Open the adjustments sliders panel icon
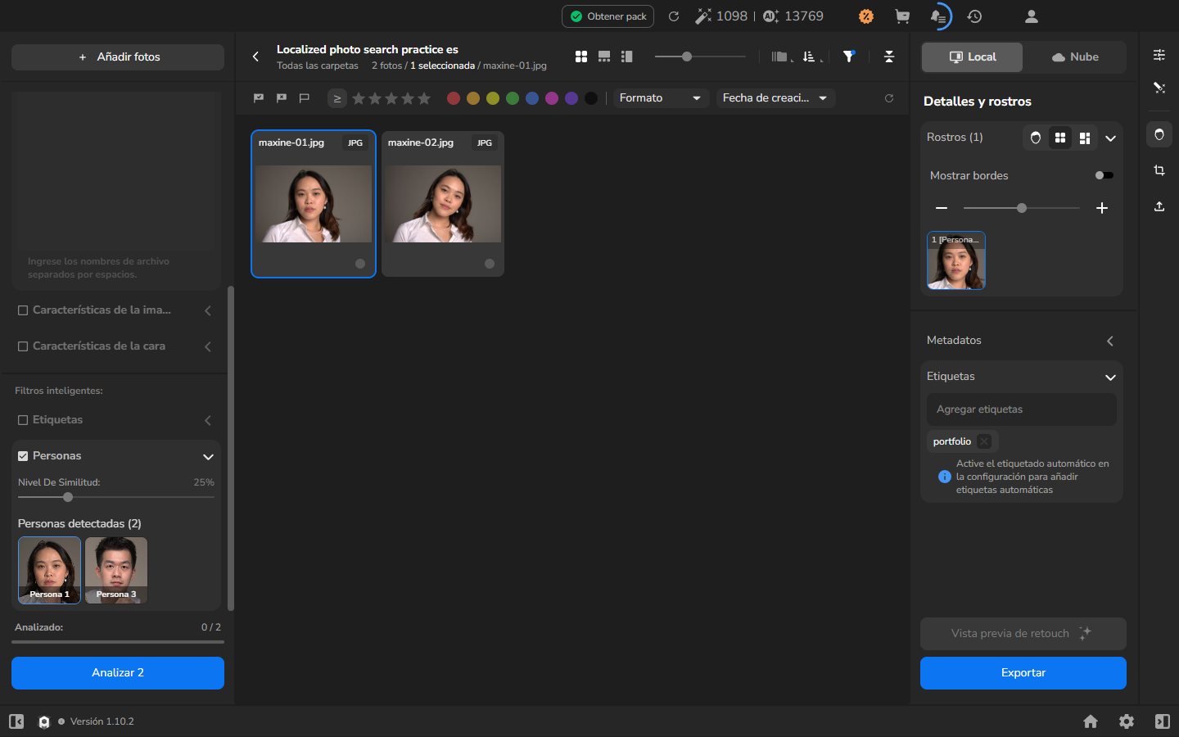1179x737 pixels. tap(1159, 55)
